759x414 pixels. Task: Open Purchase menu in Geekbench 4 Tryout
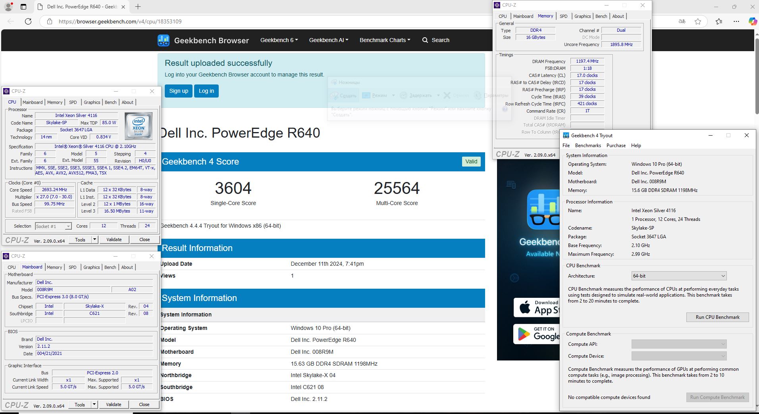click(616, 146)
